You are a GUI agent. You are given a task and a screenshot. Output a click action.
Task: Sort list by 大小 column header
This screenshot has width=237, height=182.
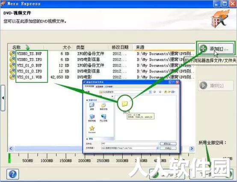(x=67, y=47)
